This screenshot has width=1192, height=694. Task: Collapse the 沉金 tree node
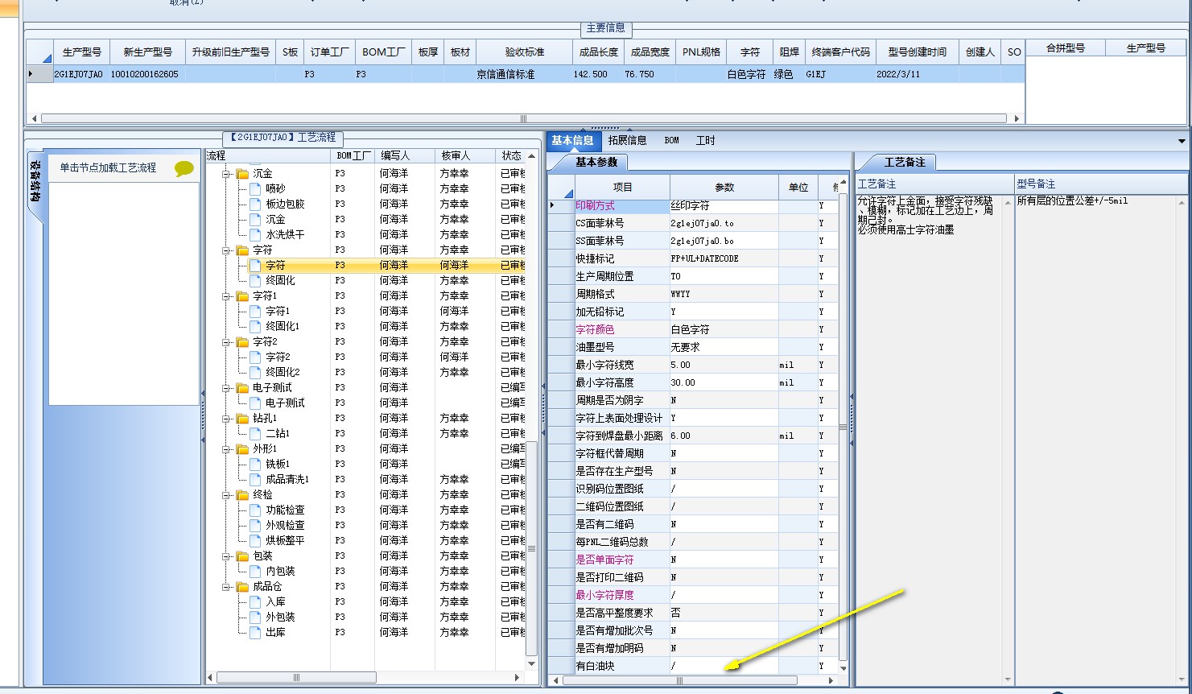pyautogui.click(x=227, y=173)
